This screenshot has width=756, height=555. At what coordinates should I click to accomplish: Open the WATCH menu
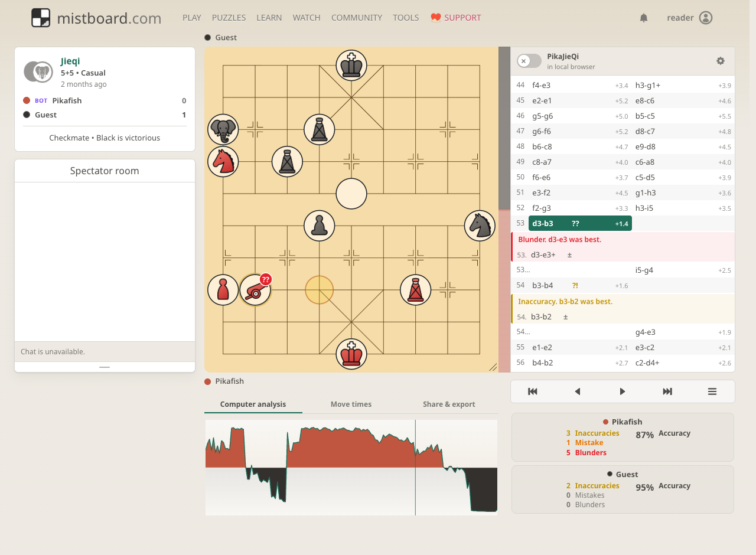click(x=307, y=18)
